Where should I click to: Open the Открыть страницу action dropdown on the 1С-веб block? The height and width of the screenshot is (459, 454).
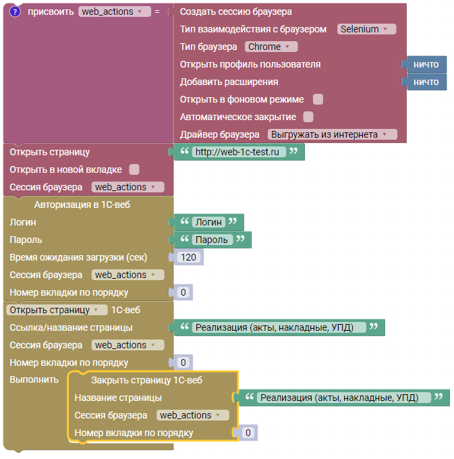click(57, 310)
